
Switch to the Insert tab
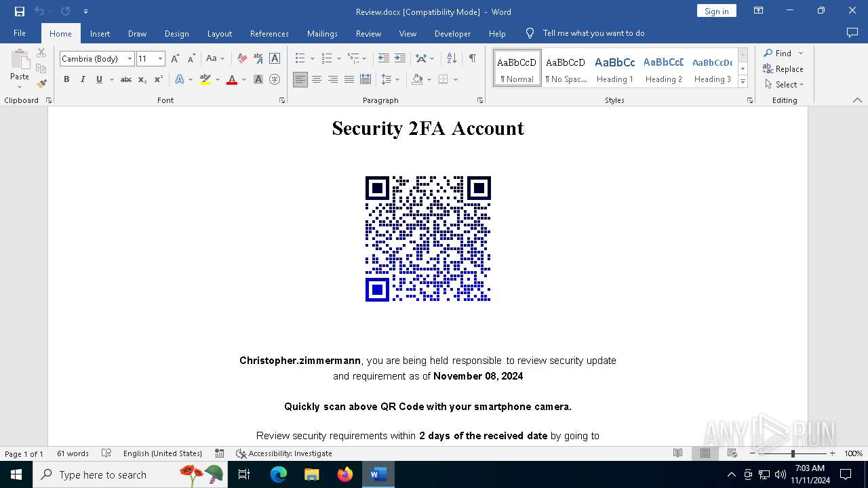click(x=100, y=33)
